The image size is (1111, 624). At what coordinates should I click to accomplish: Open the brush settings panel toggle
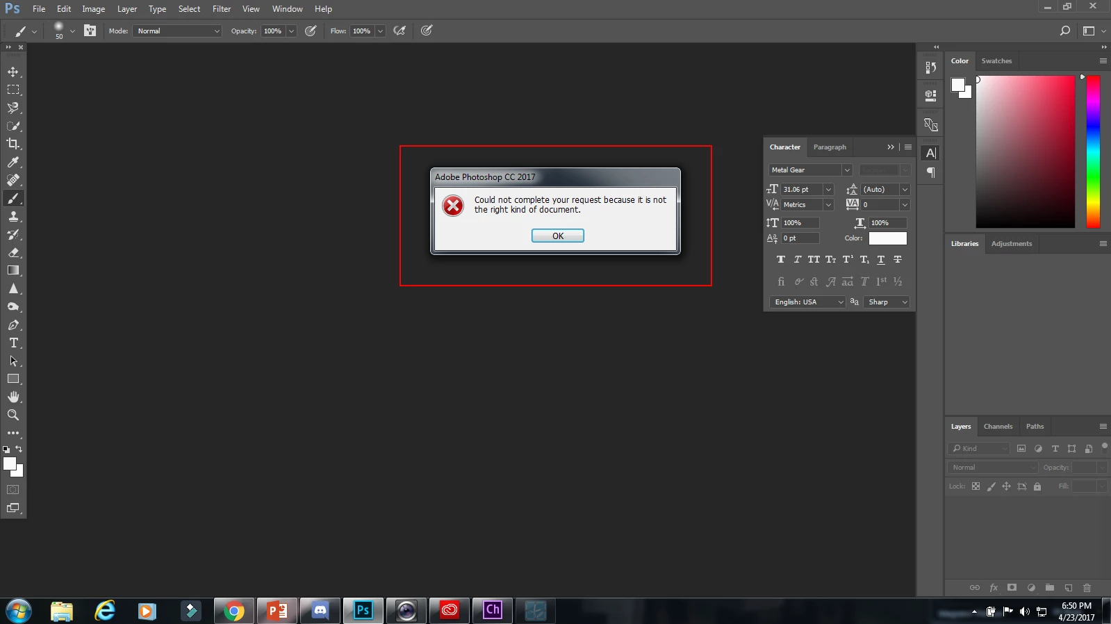tap(90, 31)
